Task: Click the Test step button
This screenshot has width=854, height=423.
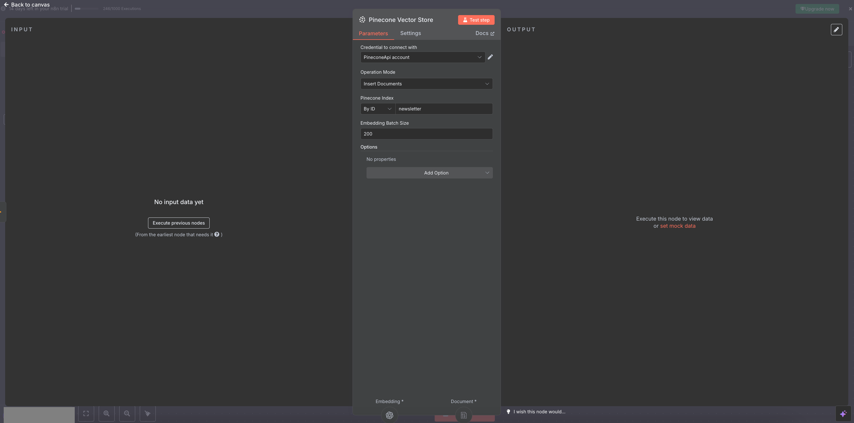Action: coord(476,20)
